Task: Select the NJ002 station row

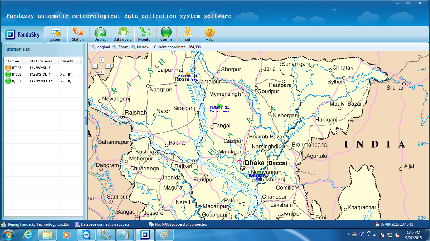Action: point(43,74)
